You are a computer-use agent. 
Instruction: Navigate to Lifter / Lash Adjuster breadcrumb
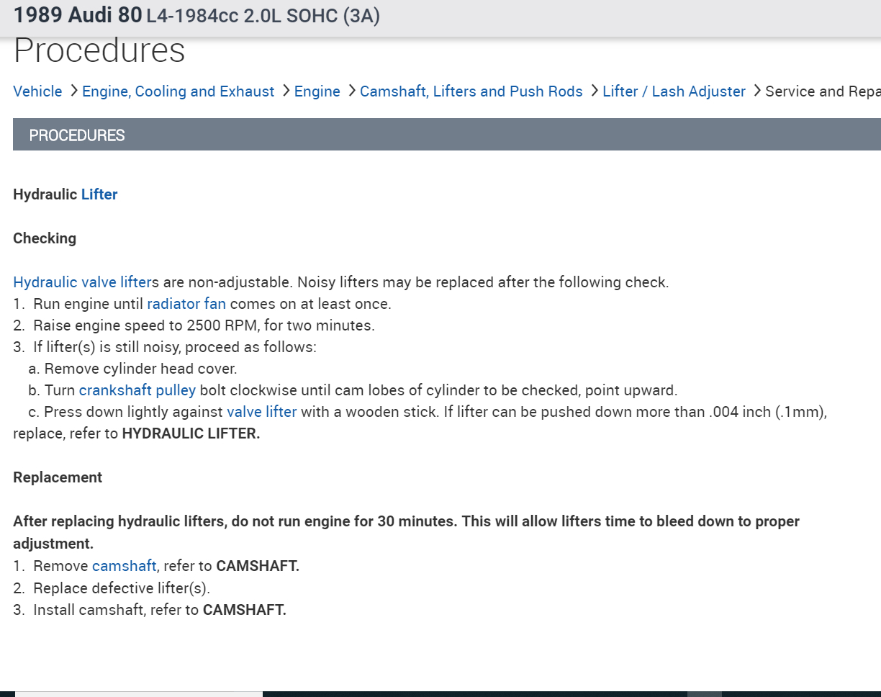(674, 91)
